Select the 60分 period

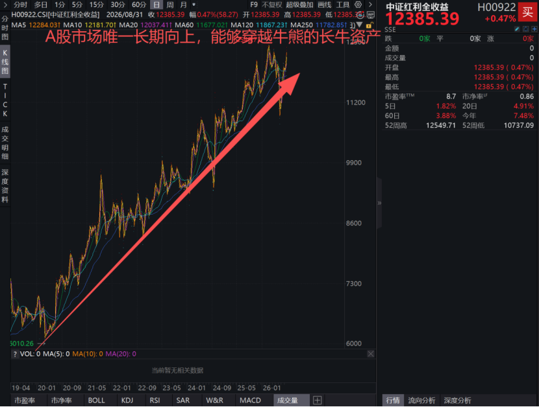pos(139,5)
